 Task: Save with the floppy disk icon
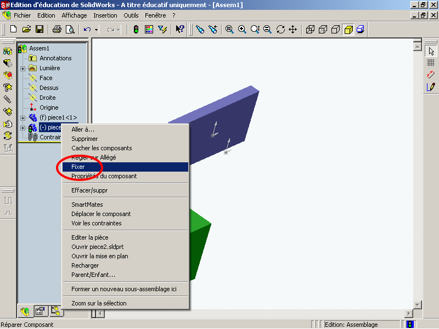(39, 29)
